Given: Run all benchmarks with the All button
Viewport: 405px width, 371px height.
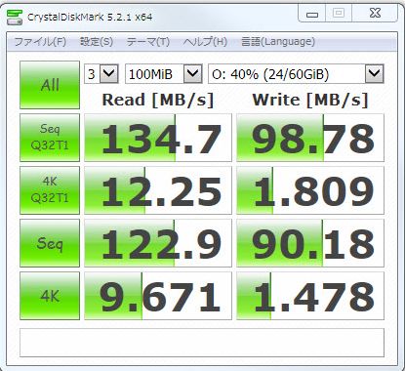Looking at the screenshot, I should [50, 85].
